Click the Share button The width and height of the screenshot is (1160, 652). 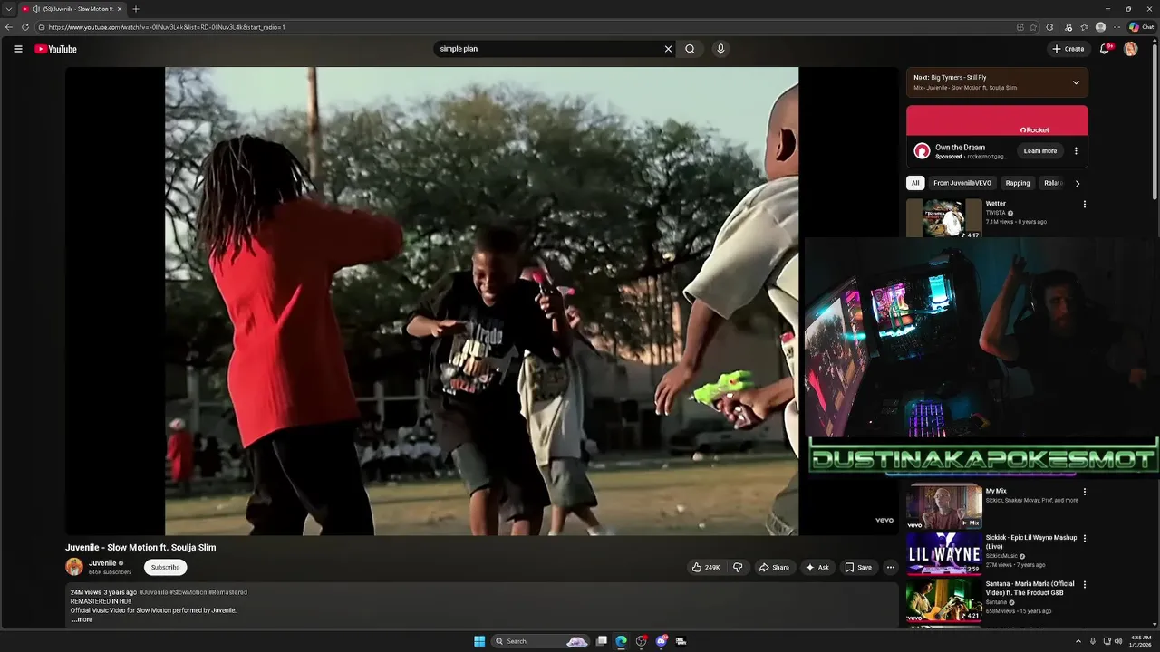[x=774, y=568]
